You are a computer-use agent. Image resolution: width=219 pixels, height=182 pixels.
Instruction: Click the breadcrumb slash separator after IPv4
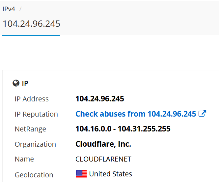[x=20, y=9]
